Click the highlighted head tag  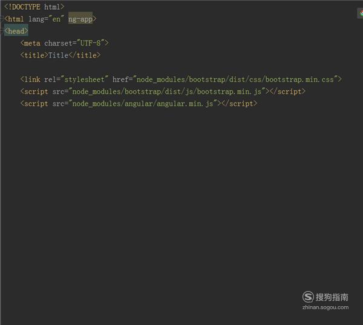(16, 31)
